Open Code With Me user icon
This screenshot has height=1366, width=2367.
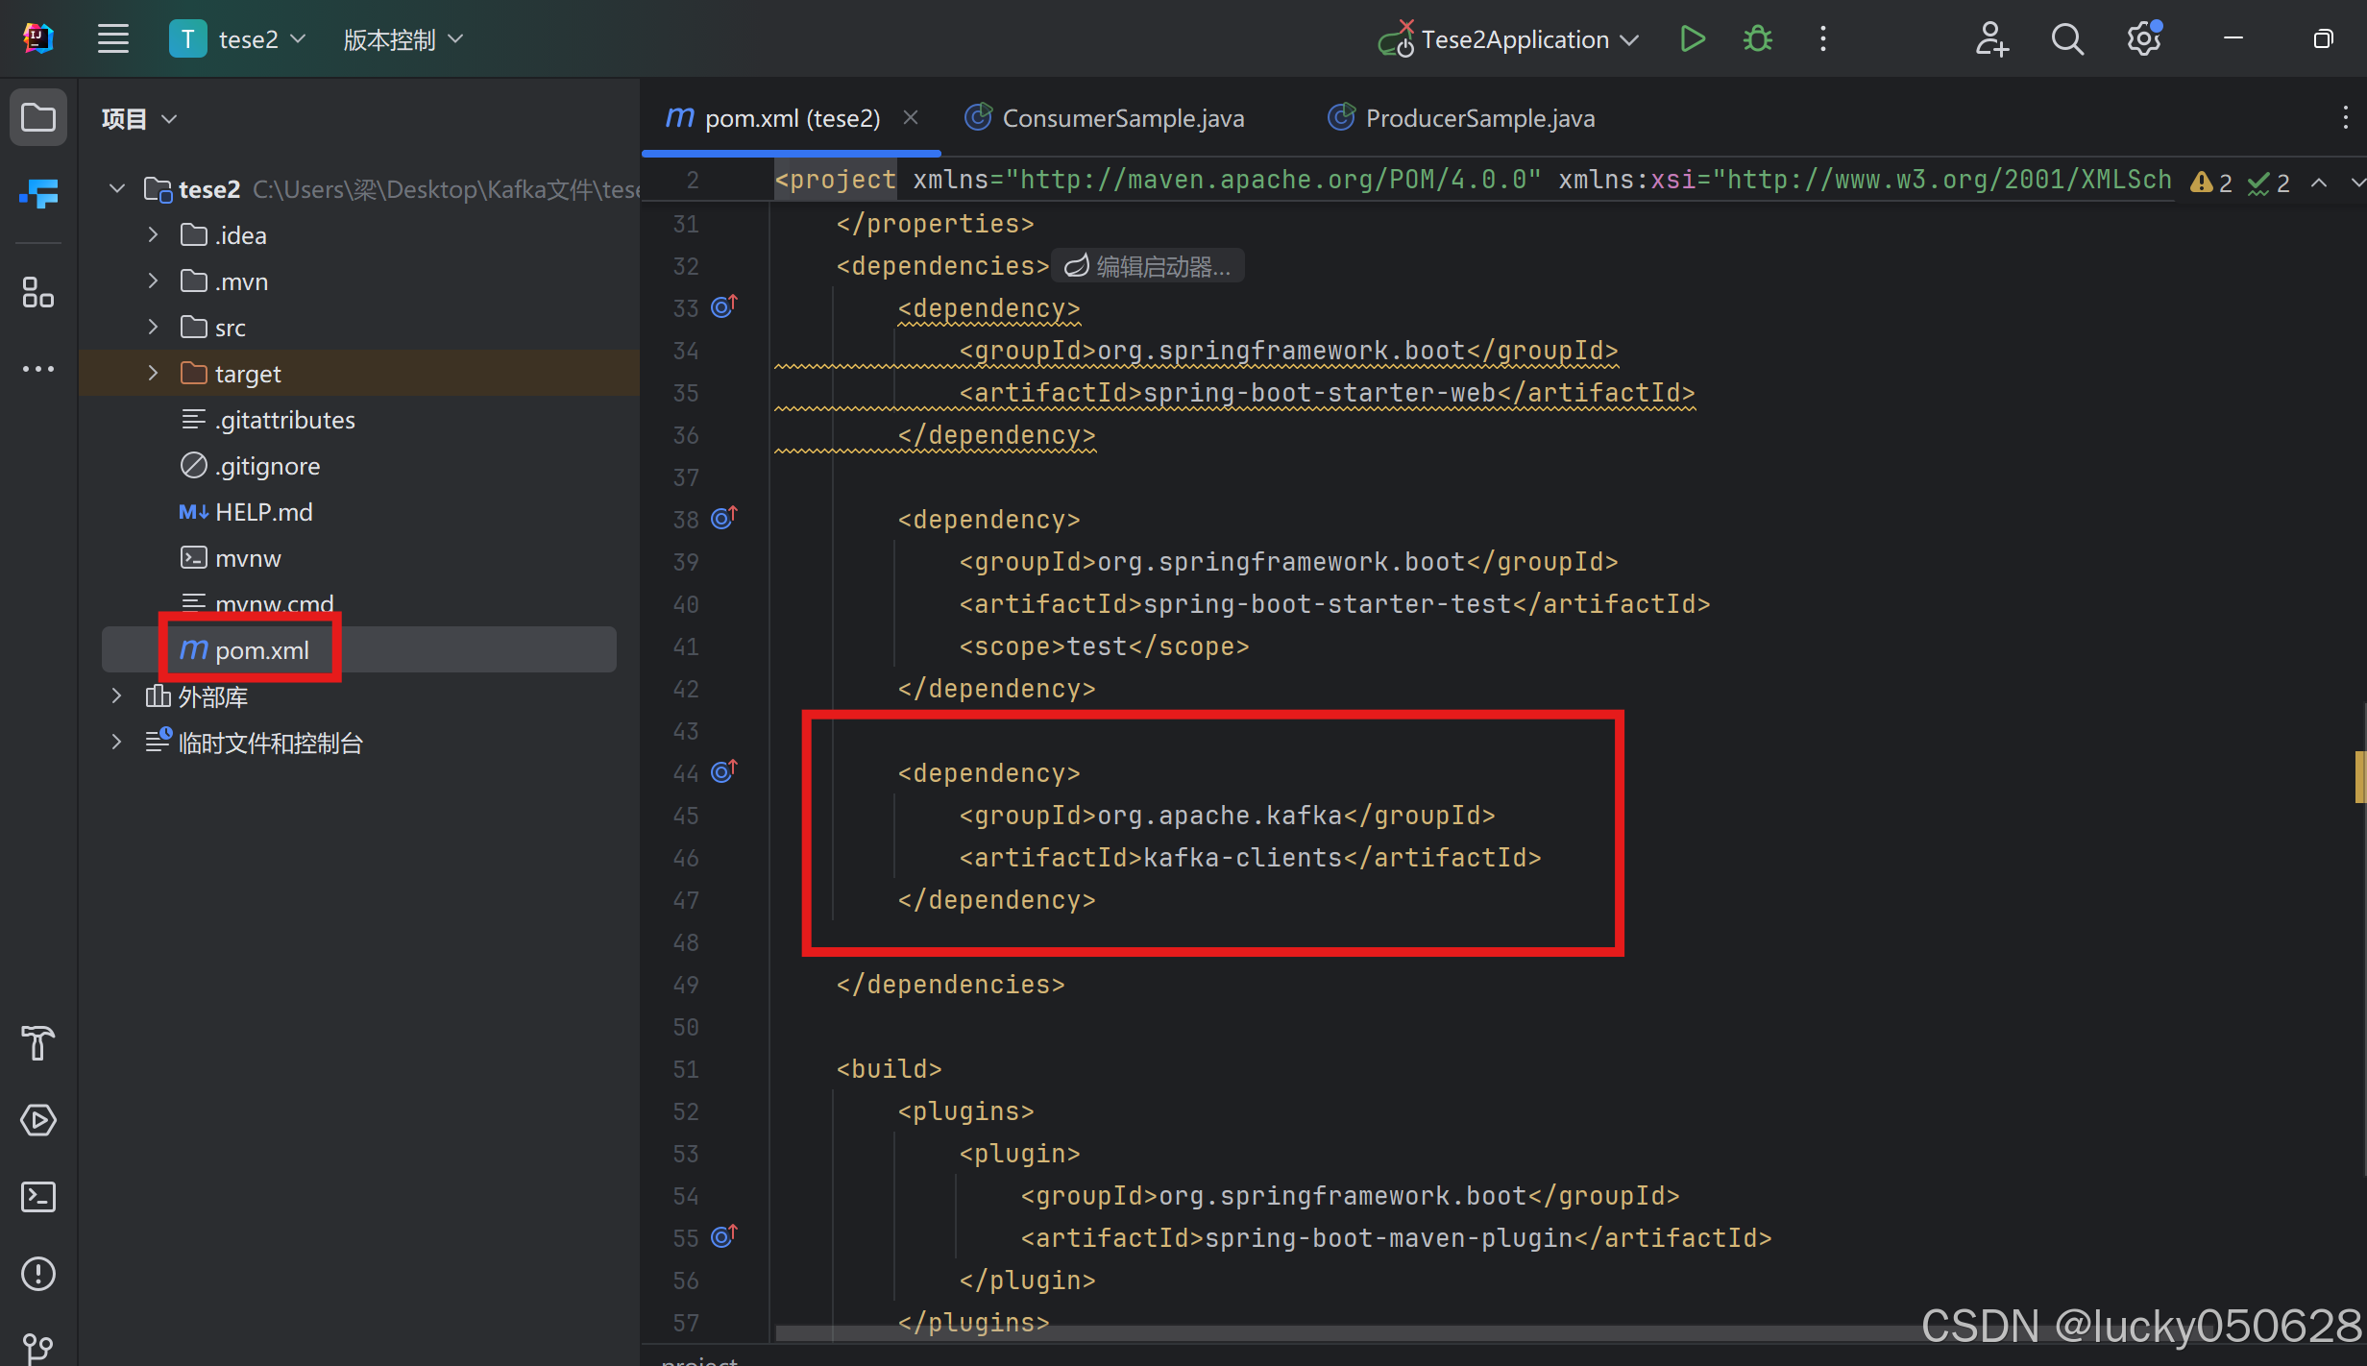tap(1991, 39)
